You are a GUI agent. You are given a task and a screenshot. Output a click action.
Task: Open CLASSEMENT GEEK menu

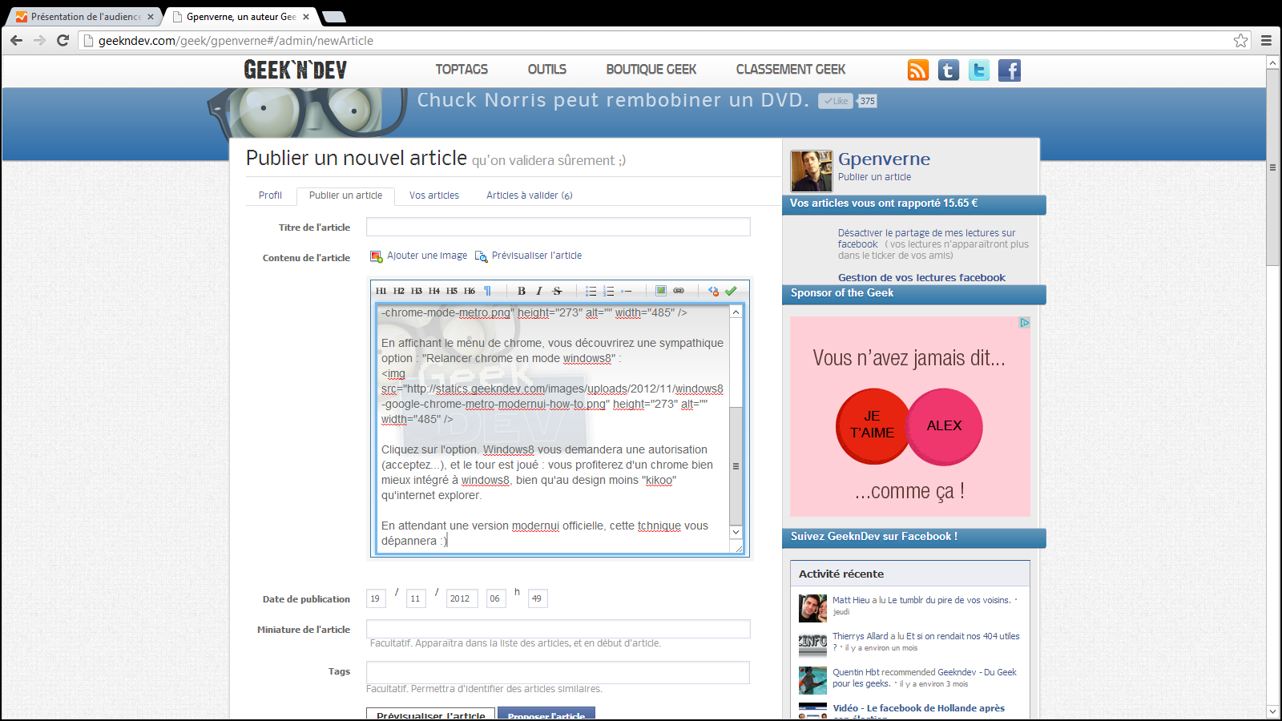pyautogui.click(x=791, y=70)
